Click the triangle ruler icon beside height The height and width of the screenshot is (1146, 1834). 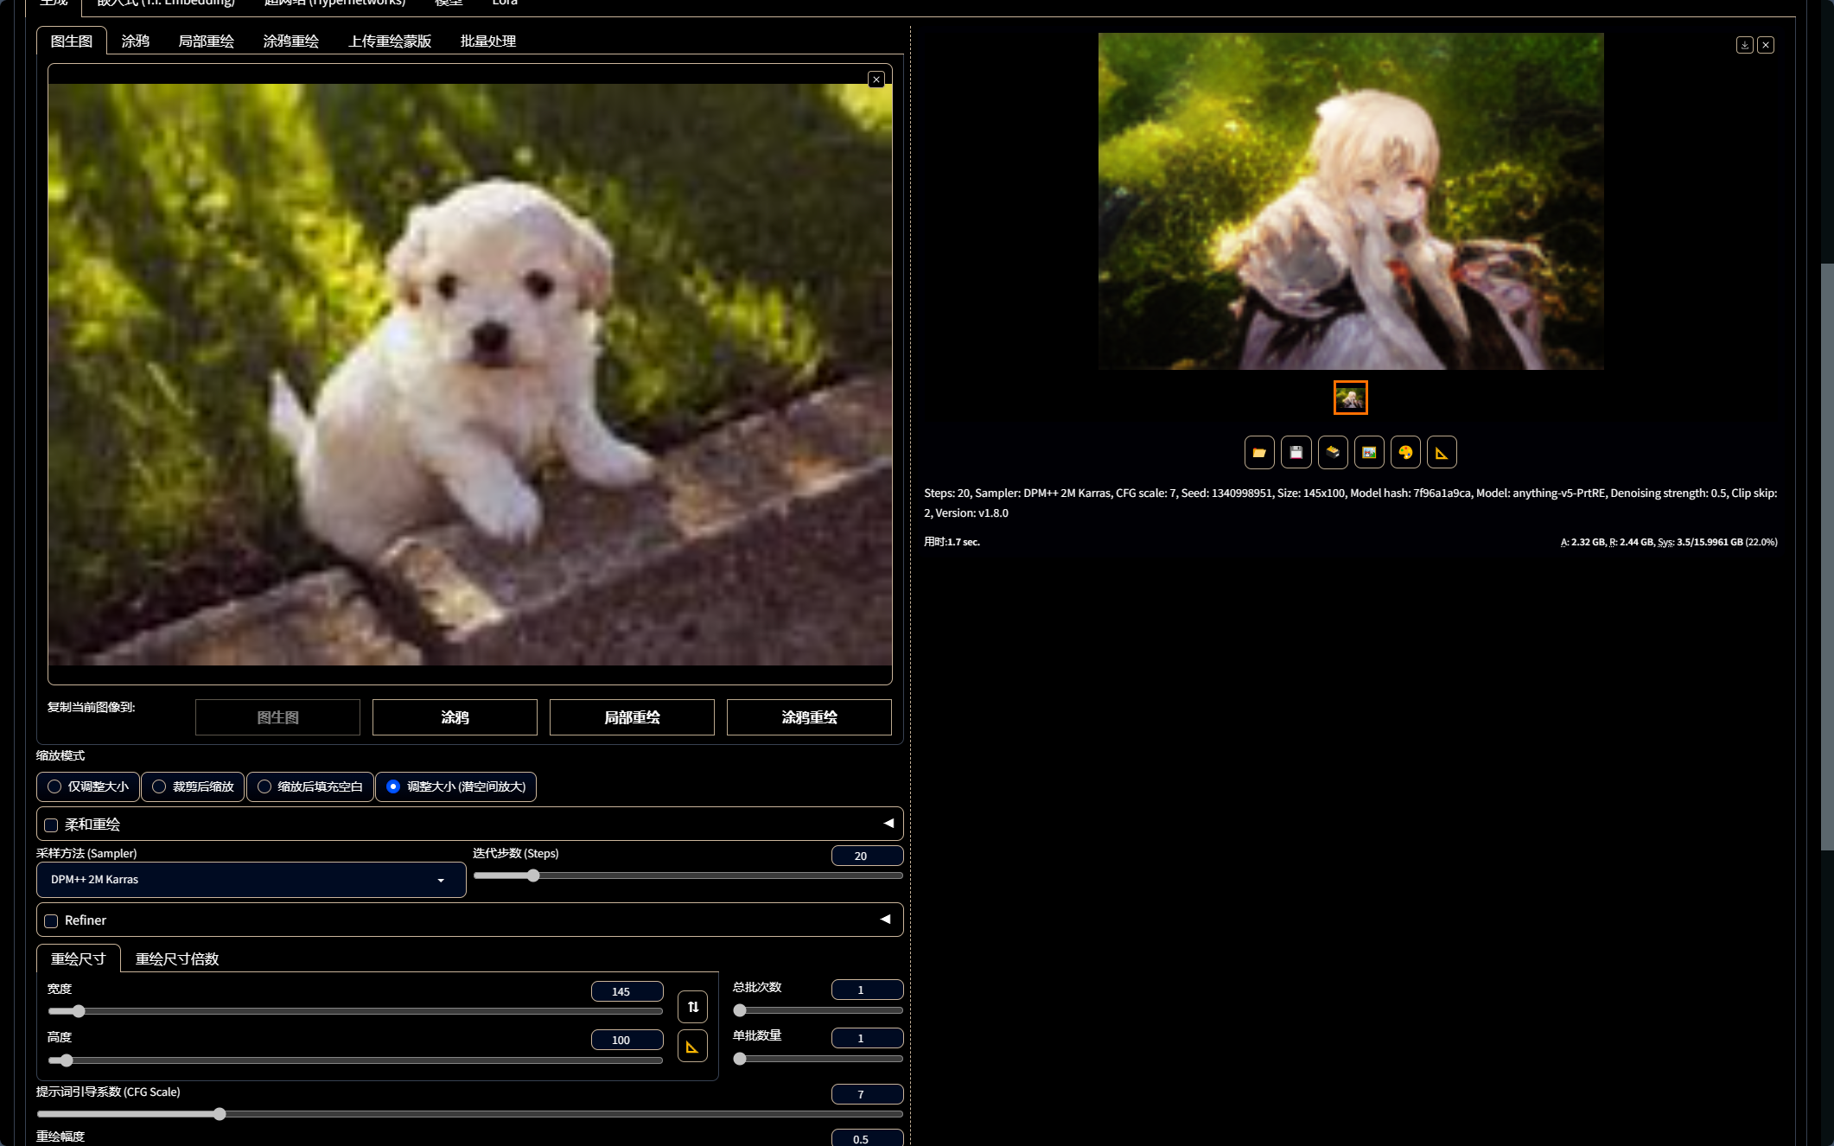(x=692, y=1046)
